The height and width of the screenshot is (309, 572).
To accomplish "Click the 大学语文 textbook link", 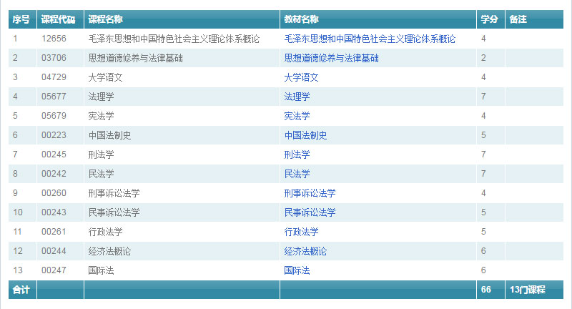I will pyautogui.click(x=301, y=77).
